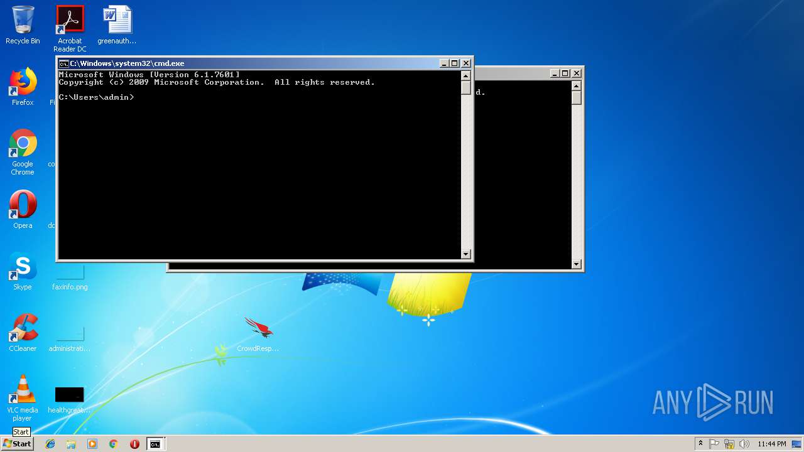Click the Start button
The height and width of the screenshot is (452, 804).
17,443
